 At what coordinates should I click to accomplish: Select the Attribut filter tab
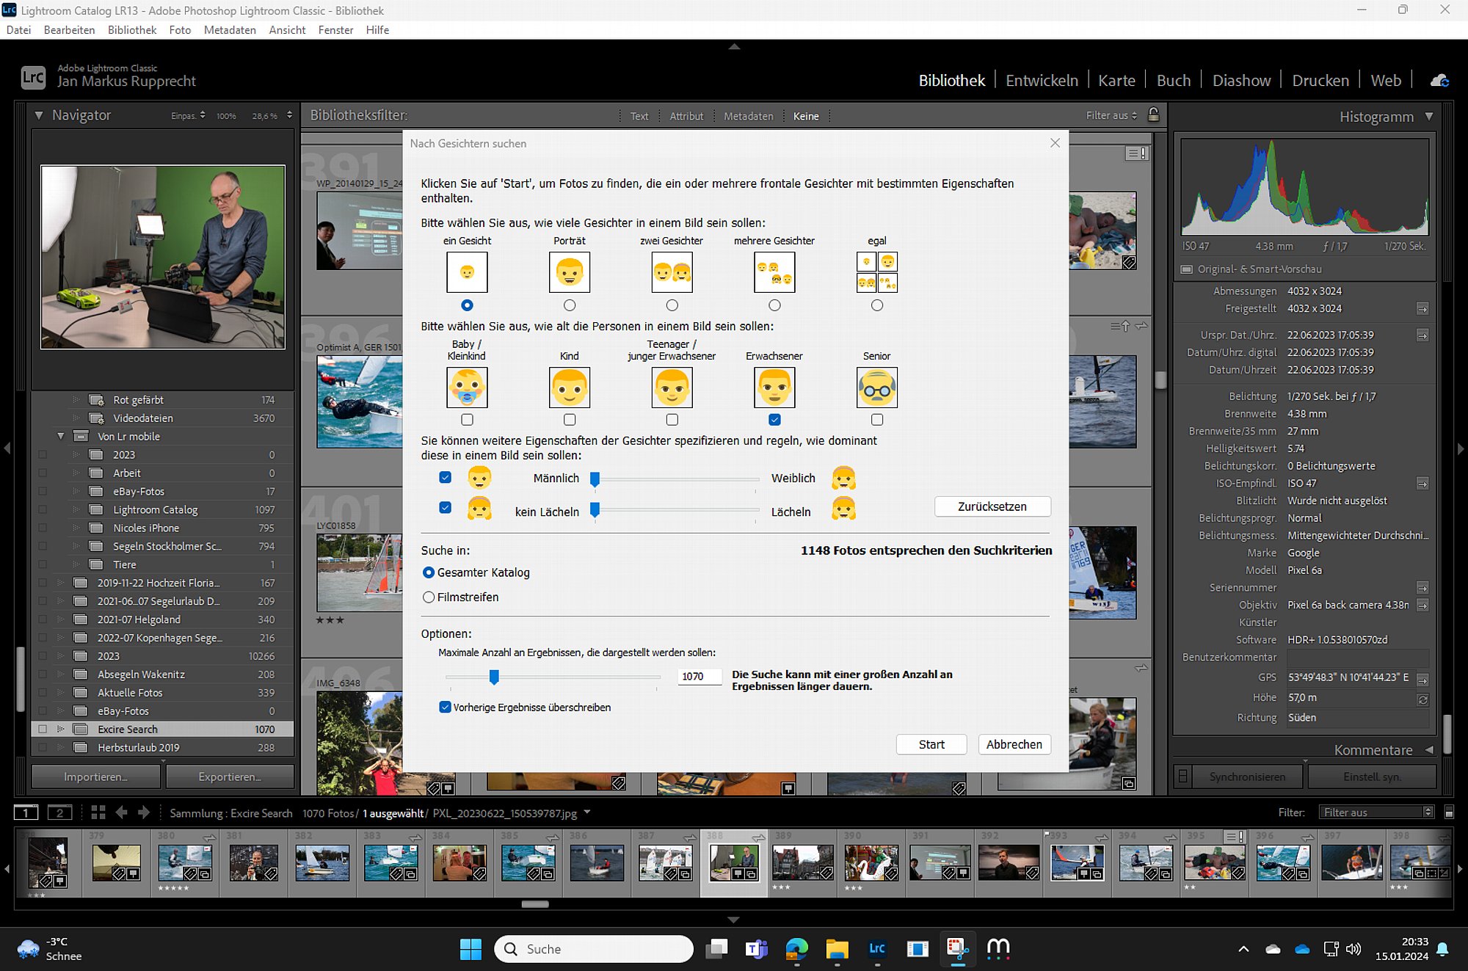click(686, 116)
